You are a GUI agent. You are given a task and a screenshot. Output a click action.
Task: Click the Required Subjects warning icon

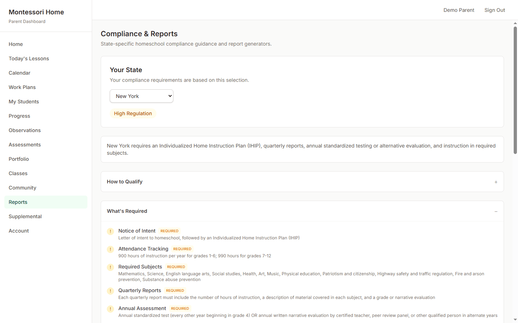coord(110,267)
